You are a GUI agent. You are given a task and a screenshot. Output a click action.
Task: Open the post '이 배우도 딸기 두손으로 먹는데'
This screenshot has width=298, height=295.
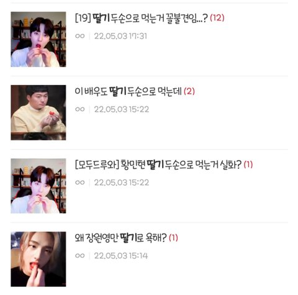point(128,91)
